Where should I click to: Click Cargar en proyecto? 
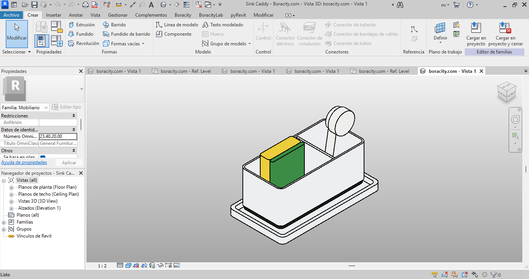476,34
